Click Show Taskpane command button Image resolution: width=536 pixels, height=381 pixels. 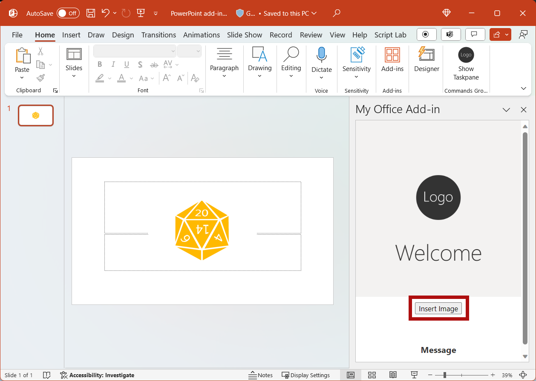pos(466,64)
